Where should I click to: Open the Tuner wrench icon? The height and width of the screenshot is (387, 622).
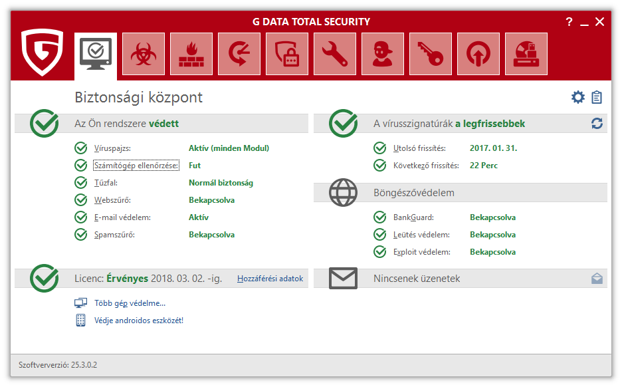[x=335, y=54]
